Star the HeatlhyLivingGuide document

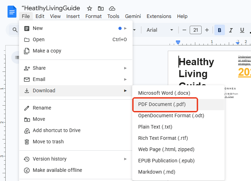(x=90, y=8)
